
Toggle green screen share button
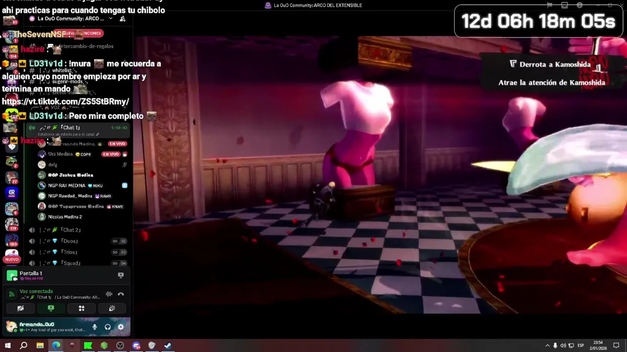(x=51, y=308)
